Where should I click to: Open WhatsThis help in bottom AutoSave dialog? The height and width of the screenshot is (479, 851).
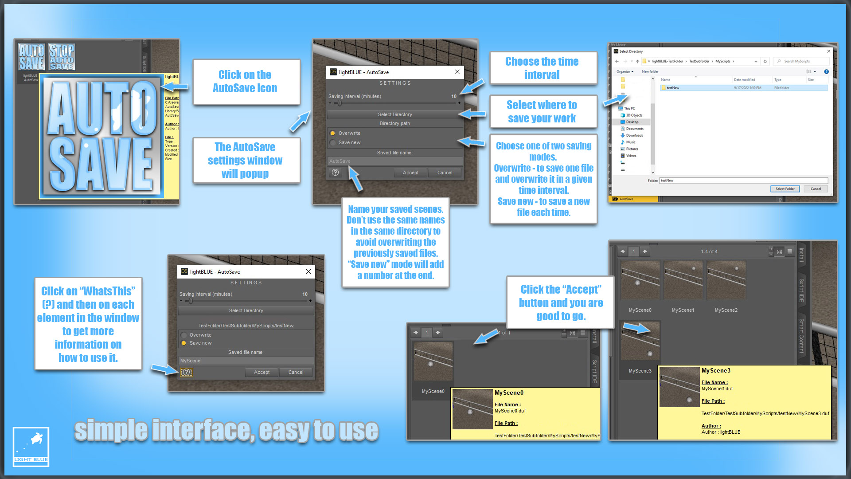coord(187,372)
